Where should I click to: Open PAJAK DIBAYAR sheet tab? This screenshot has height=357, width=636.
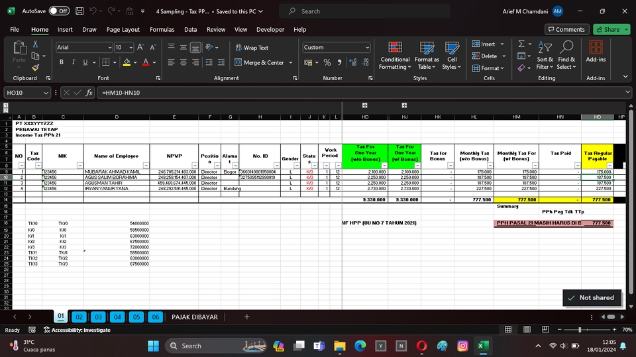(195, 317)
